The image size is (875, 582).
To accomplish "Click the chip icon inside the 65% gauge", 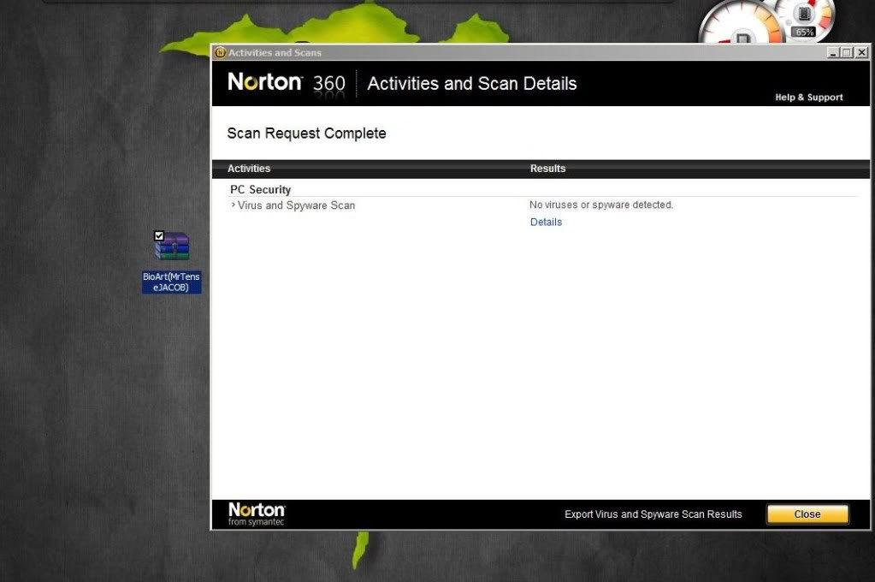I will coord(802,14).
